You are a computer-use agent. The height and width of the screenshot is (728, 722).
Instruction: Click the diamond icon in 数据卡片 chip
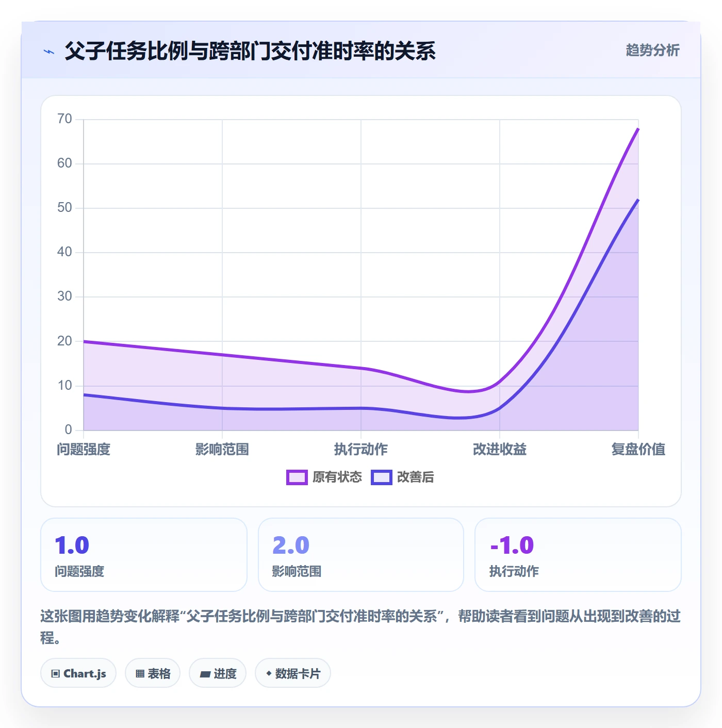coord(269,673)
